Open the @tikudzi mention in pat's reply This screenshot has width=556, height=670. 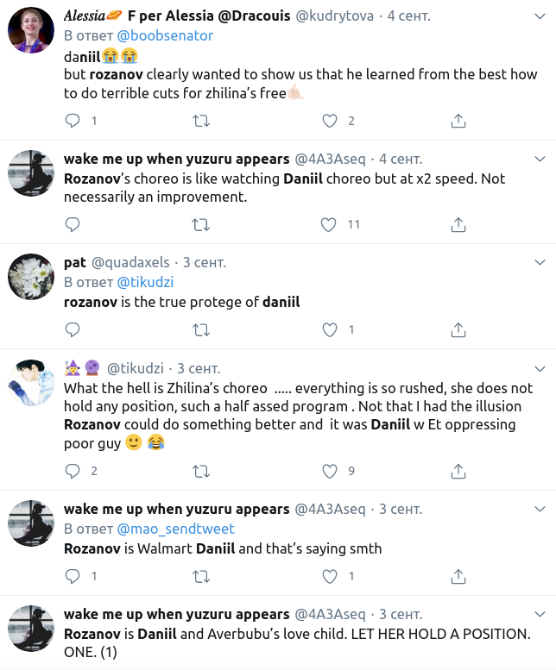coord(147,282)
